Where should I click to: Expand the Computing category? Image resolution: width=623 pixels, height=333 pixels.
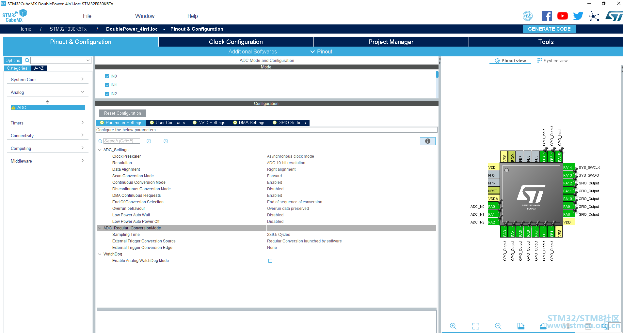[48, 148]
